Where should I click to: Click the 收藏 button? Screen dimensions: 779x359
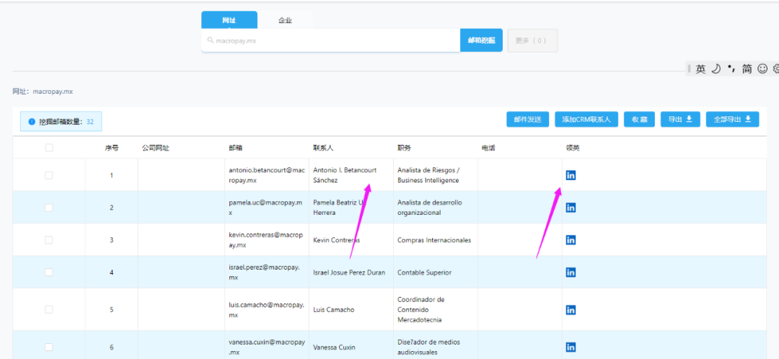click(639, 120)
